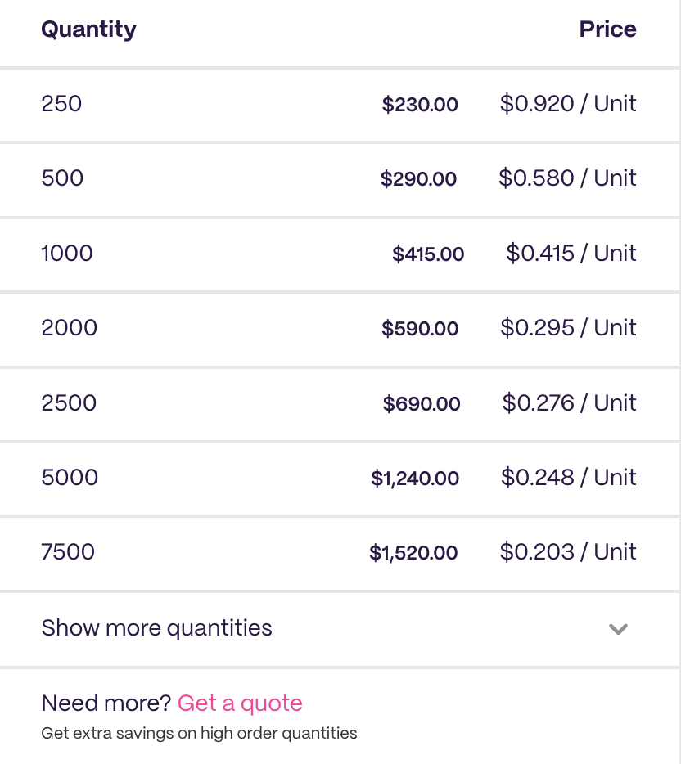This screenshot has height=764, width=681.
Task: Choose the 1000 quantity option
Action: [x=67, y=254]
